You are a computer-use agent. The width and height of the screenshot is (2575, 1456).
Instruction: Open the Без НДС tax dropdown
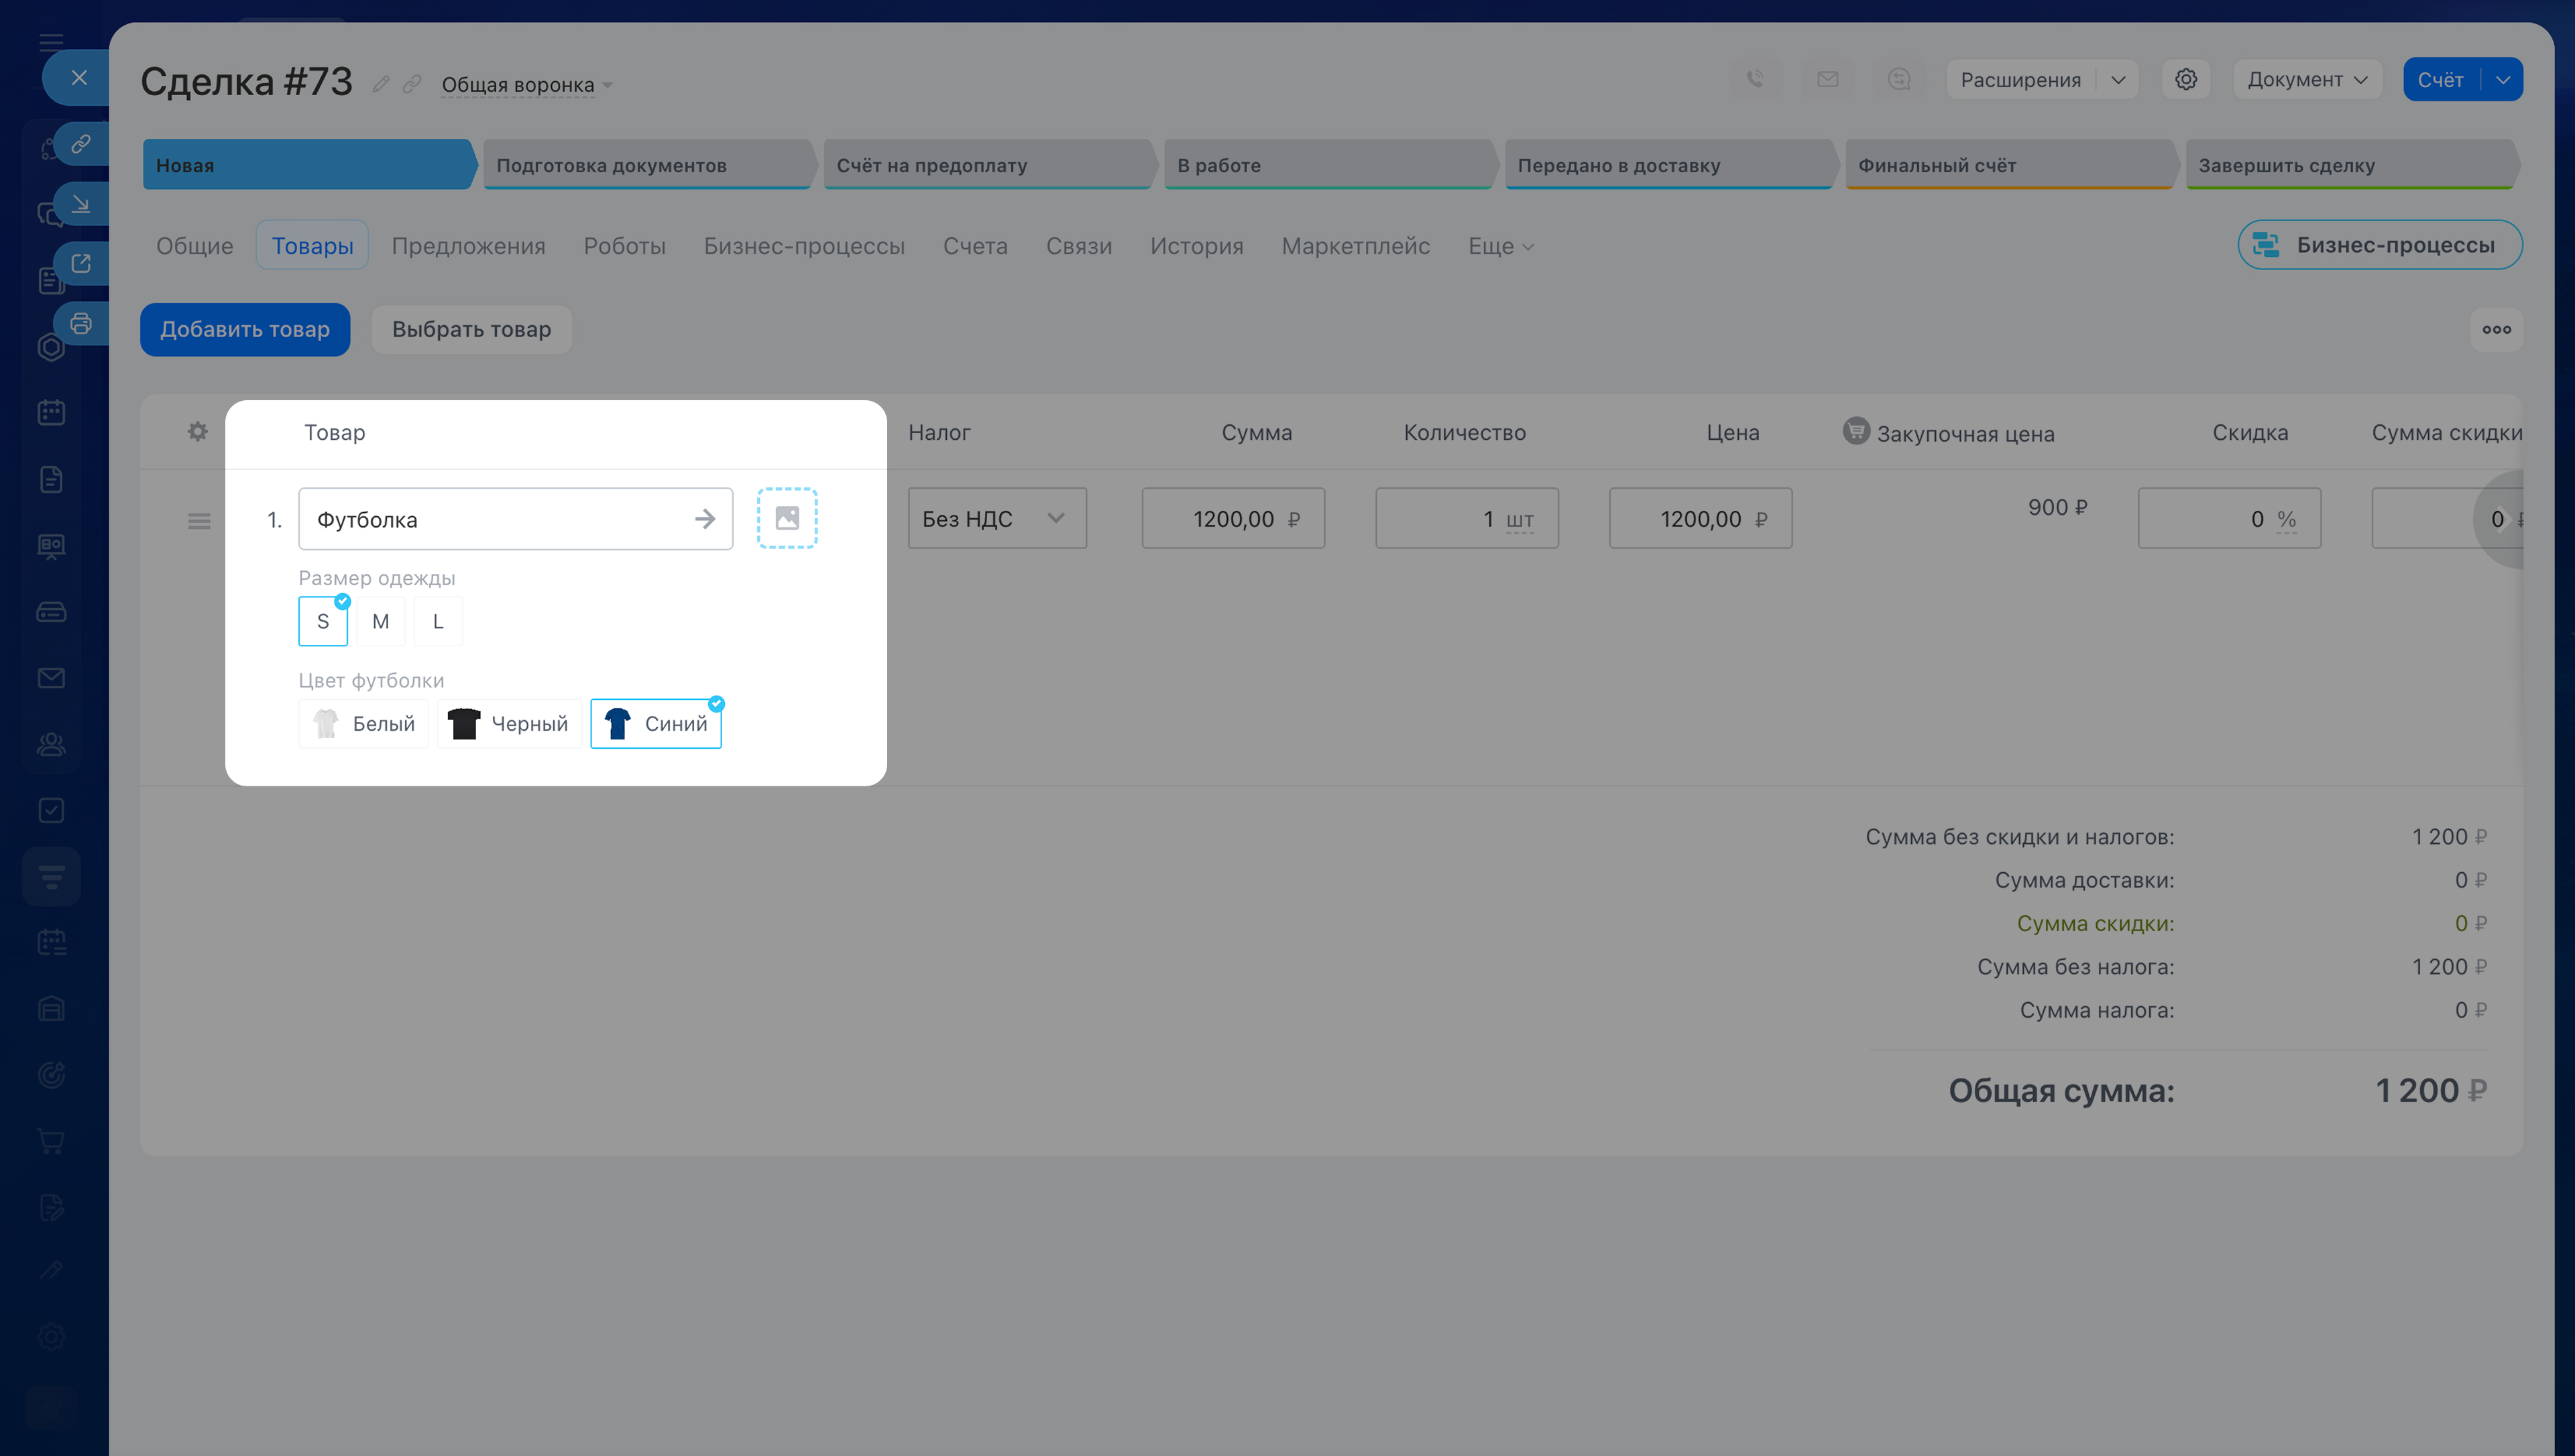[x=996, y=518]
